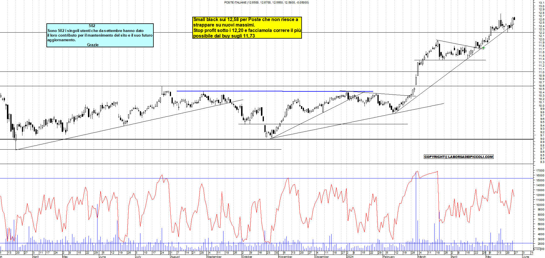Click the 'Grazie' text in cyan box
This screenshot has height=258, width=545.
[93, 45]
